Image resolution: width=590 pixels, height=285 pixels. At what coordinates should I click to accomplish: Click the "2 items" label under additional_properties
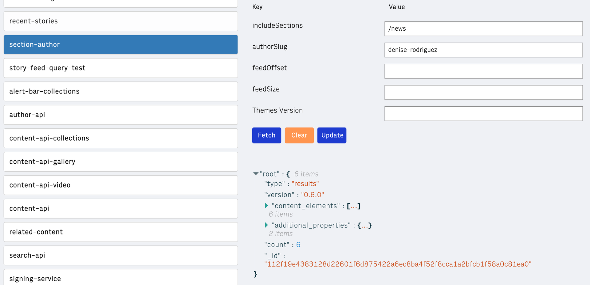281,234
